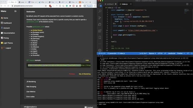193x108 pixels.
Task: Show errors and warnings count in status bar
Action: click(102, 53)
